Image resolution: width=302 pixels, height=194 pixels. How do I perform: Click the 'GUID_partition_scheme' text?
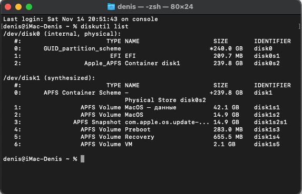point(82,48)
